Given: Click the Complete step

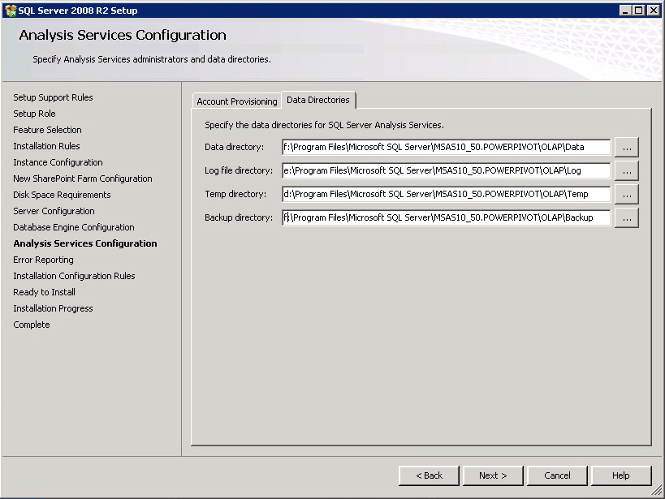Looking at the screenshot, I should click(x=32, y=325).
